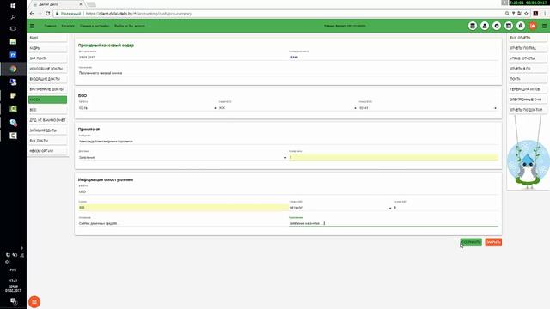Open ГЕНЕРАЦИЯ АКТОВ in right sidebar
Screen dimensions: 550x309
coord(528,89)
